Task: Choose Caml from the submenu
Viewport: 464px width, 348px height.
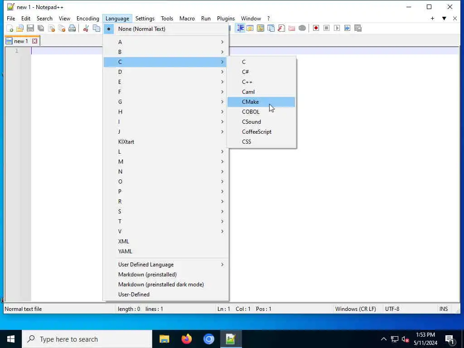Action: coord(261,92)
